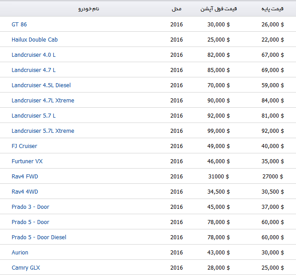Screen dimensions: 296x275
Task: Open the Prado 5 - Door Diesel link
Action: (x=39, y=237)
